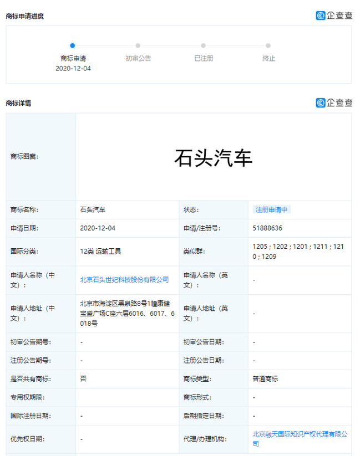Click the 申请人地址（英文） field label
The height and width of the screenshot is (456, 355).
point(206,313)
